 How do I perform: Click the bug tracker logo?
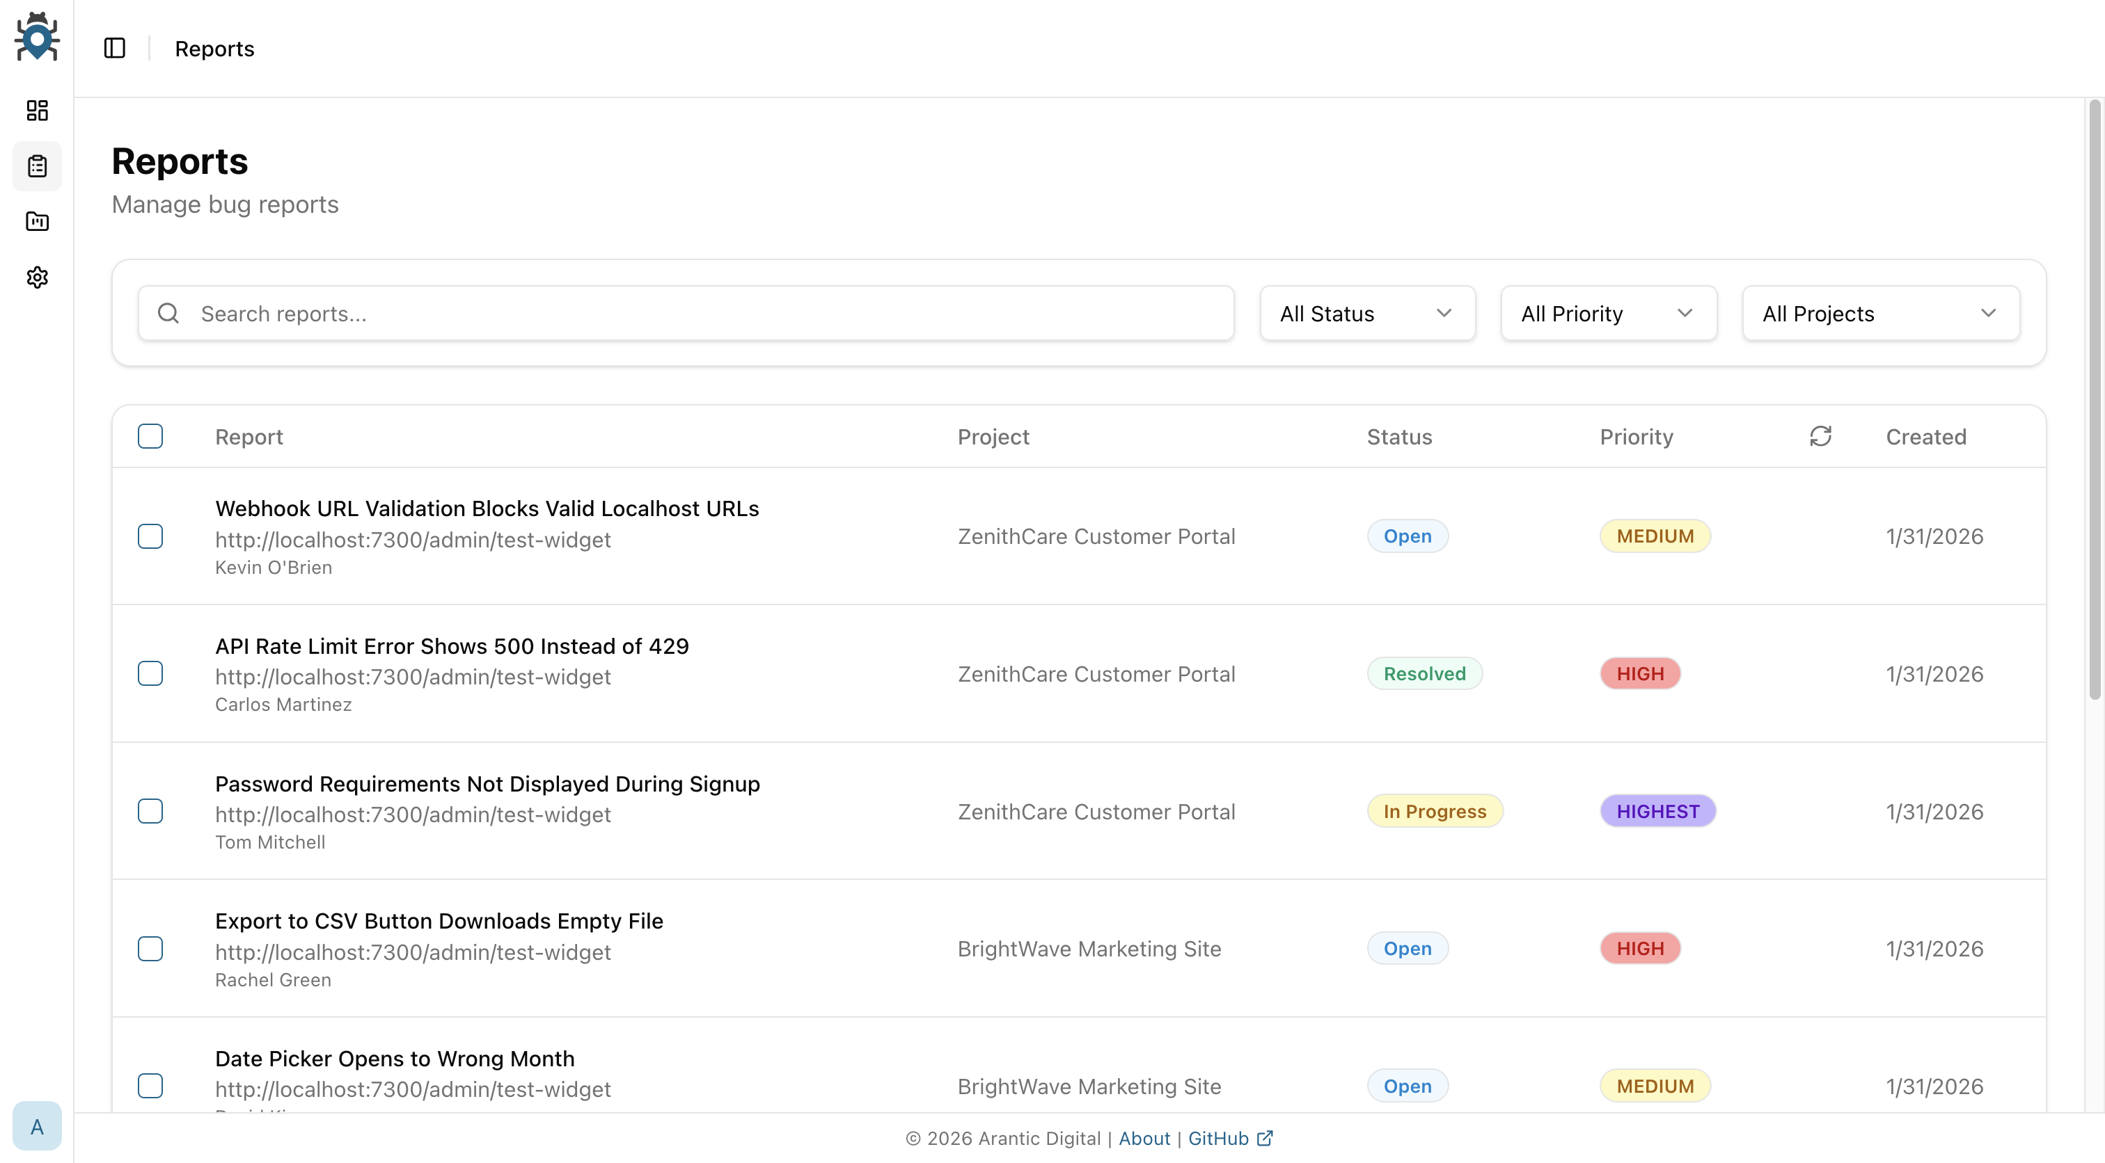pos(37,37)
